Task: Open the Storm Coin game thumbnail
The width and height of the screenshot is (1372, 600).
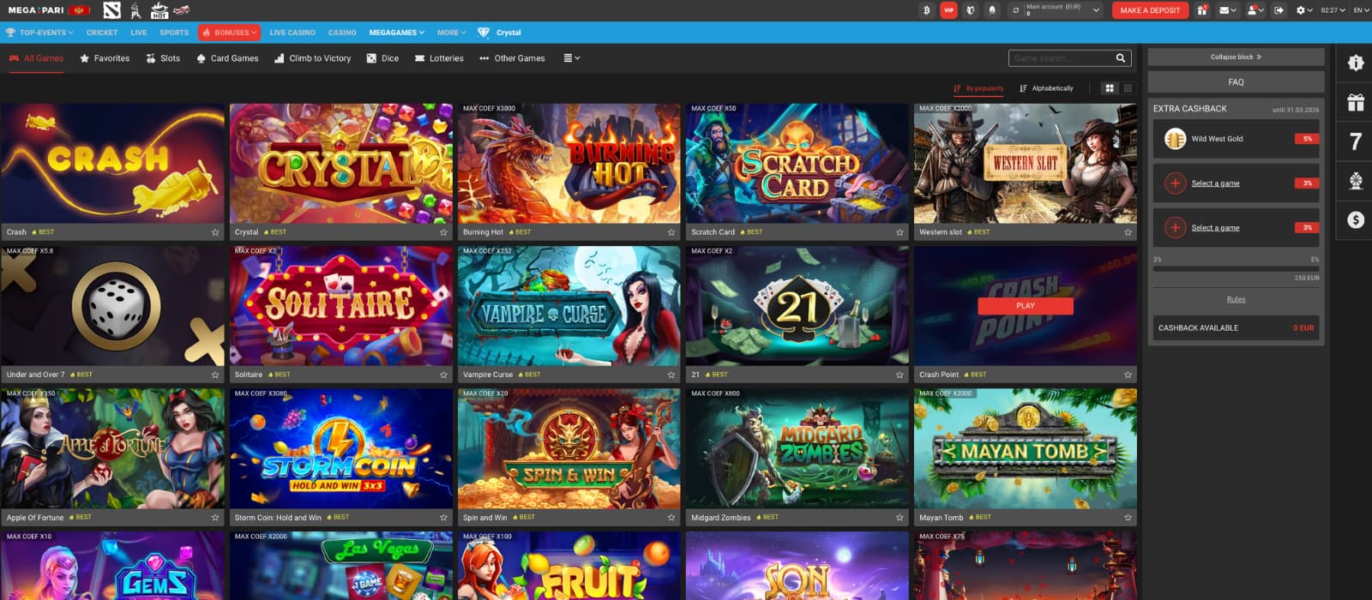Action: tap(341, 448)
